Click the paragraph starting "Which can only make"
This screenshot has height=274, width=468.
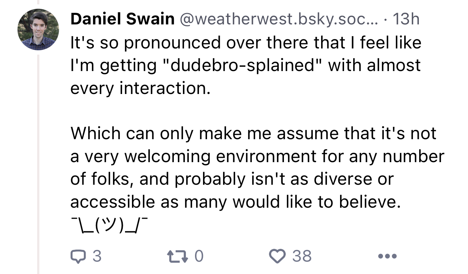tap(257, 168)
